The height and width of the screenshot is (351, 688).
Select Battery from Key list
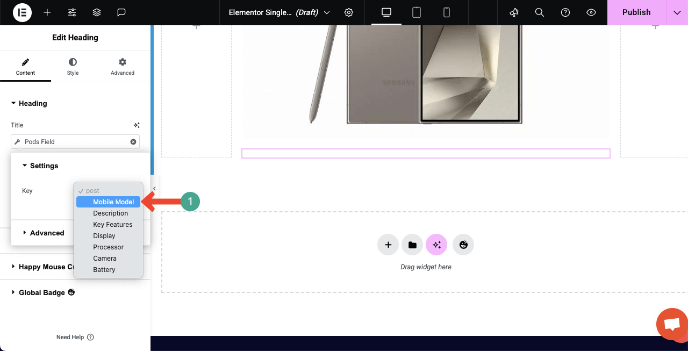[x=108, y=270]
